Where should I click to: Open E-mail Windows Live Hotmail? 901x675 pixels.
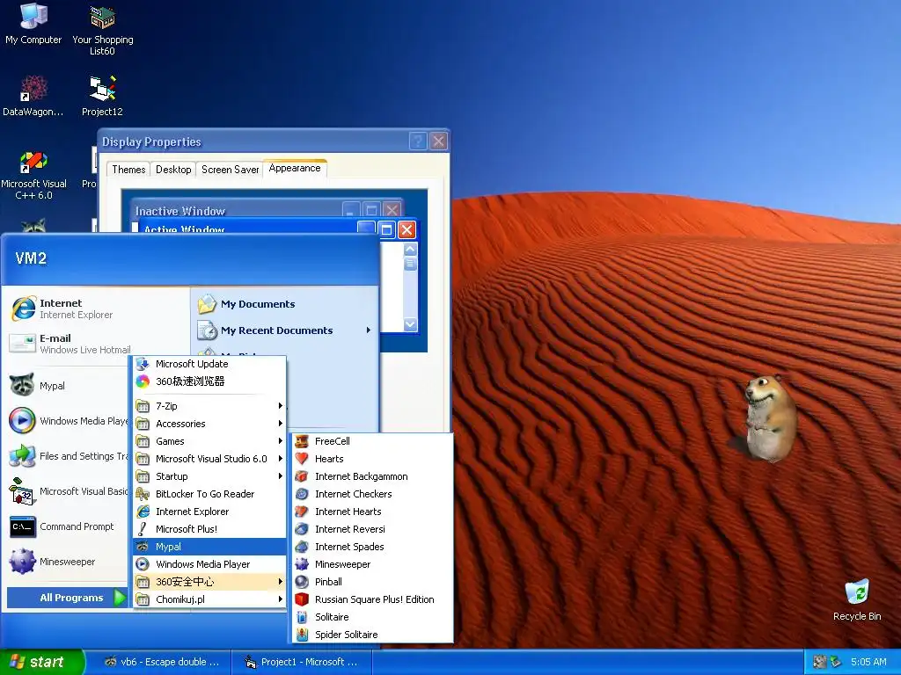[x=69, y=344]
